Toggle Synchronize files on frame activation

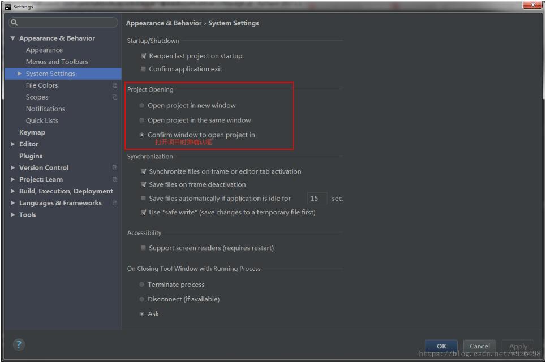[143, 171]
